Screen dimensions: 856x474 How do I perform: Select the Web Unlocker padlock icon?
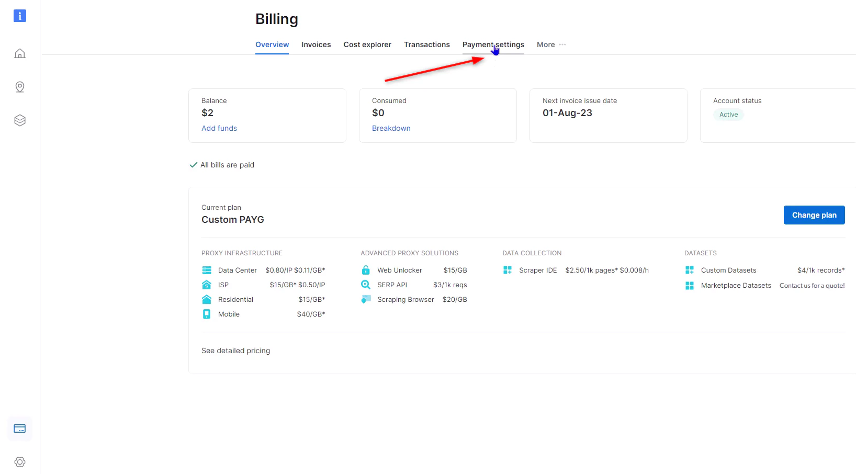coord(365,270)
